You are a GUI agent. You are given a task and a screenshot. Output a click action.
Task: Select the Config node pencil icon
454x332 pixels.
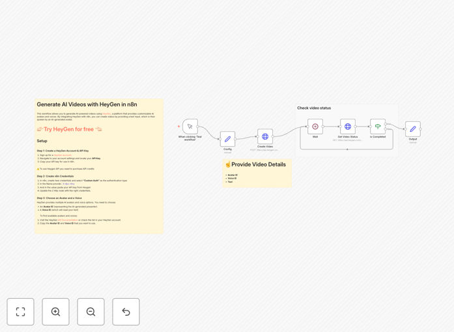(x=227, y=139)
